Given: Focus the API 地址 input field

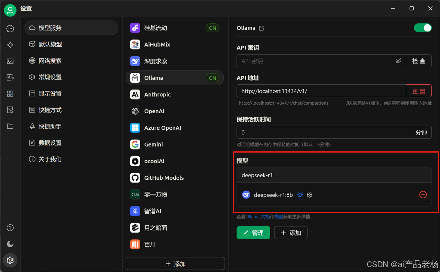Looking at the screenshot, I should pos(321,91).
